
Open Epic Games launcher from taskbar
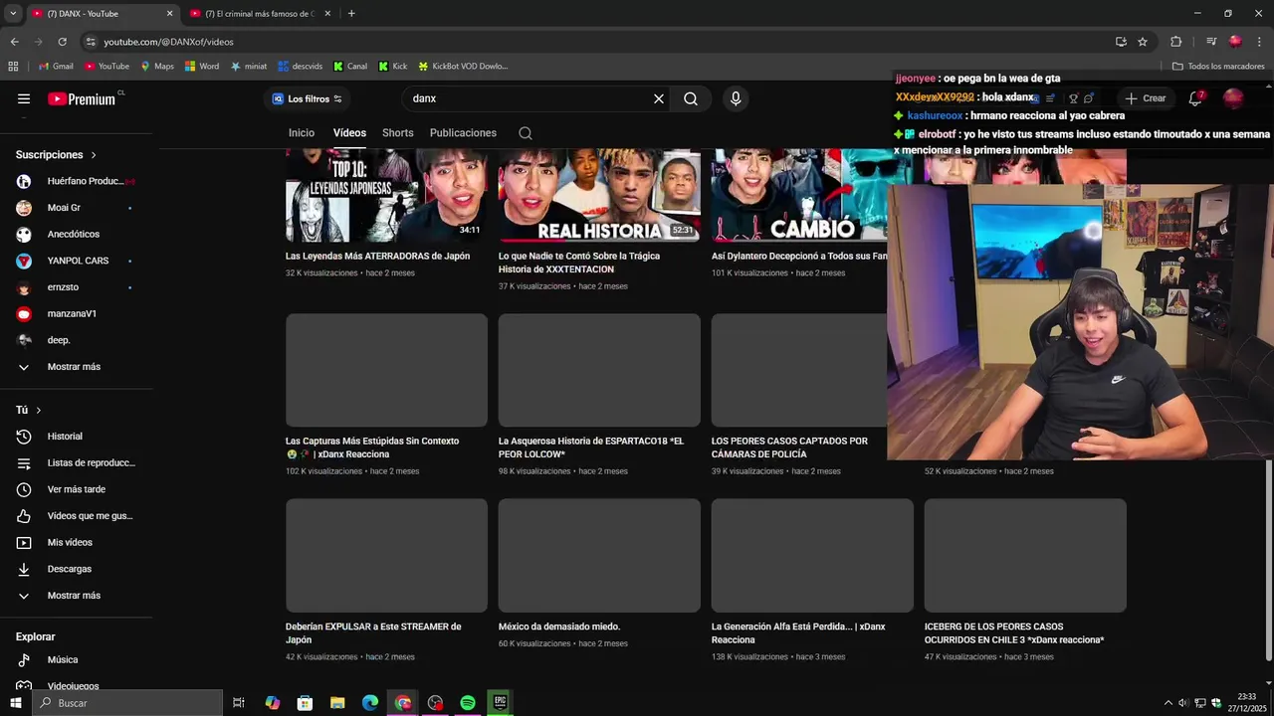click(x=500, y=703)
